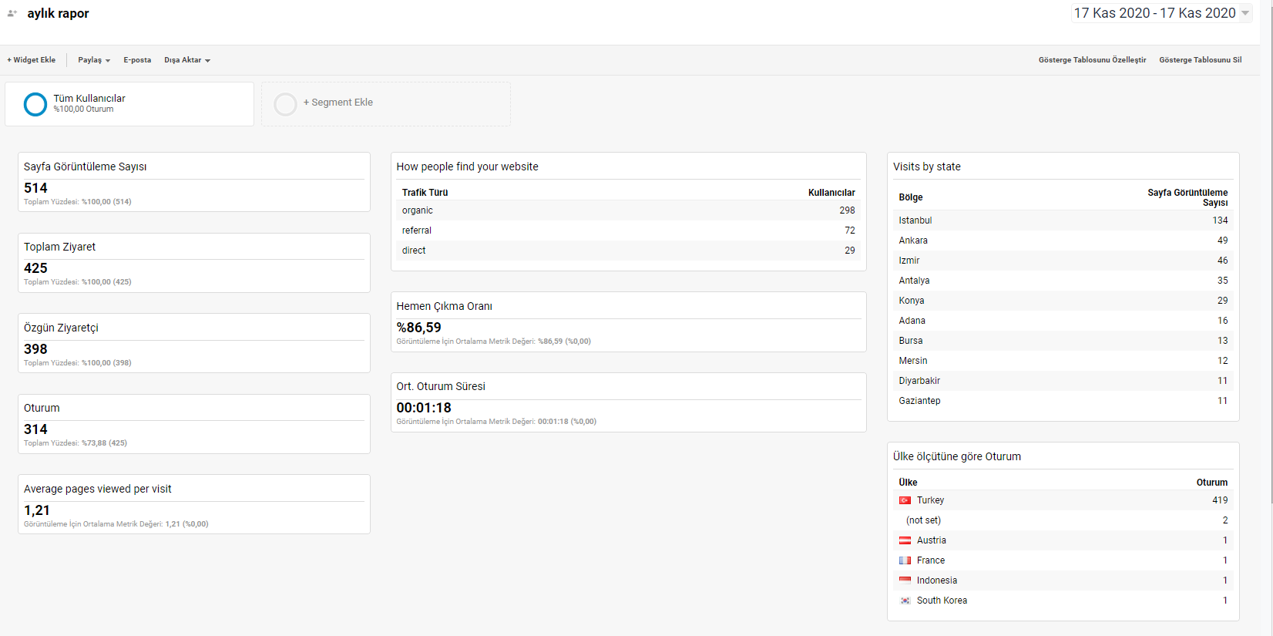The image size is (1273, 636).
Task: Click the Oturum widget title
Action: point(42,408)
